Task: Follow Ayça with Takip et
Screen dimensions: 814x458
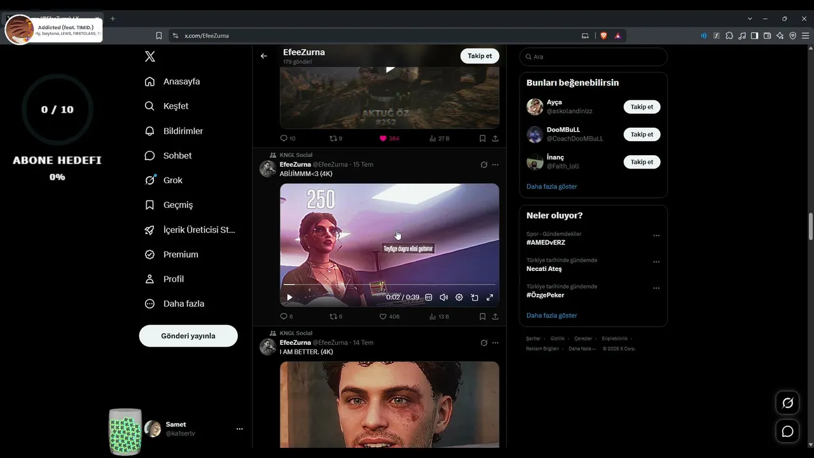Action: [642, 107]
